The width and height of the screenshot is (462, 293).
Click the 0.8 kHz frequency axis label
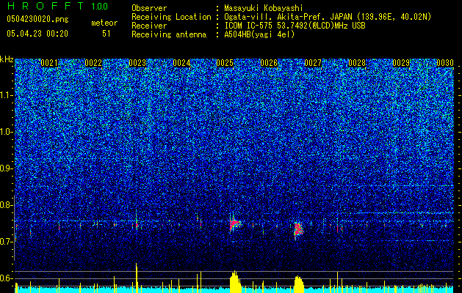(x=7, y=205)
